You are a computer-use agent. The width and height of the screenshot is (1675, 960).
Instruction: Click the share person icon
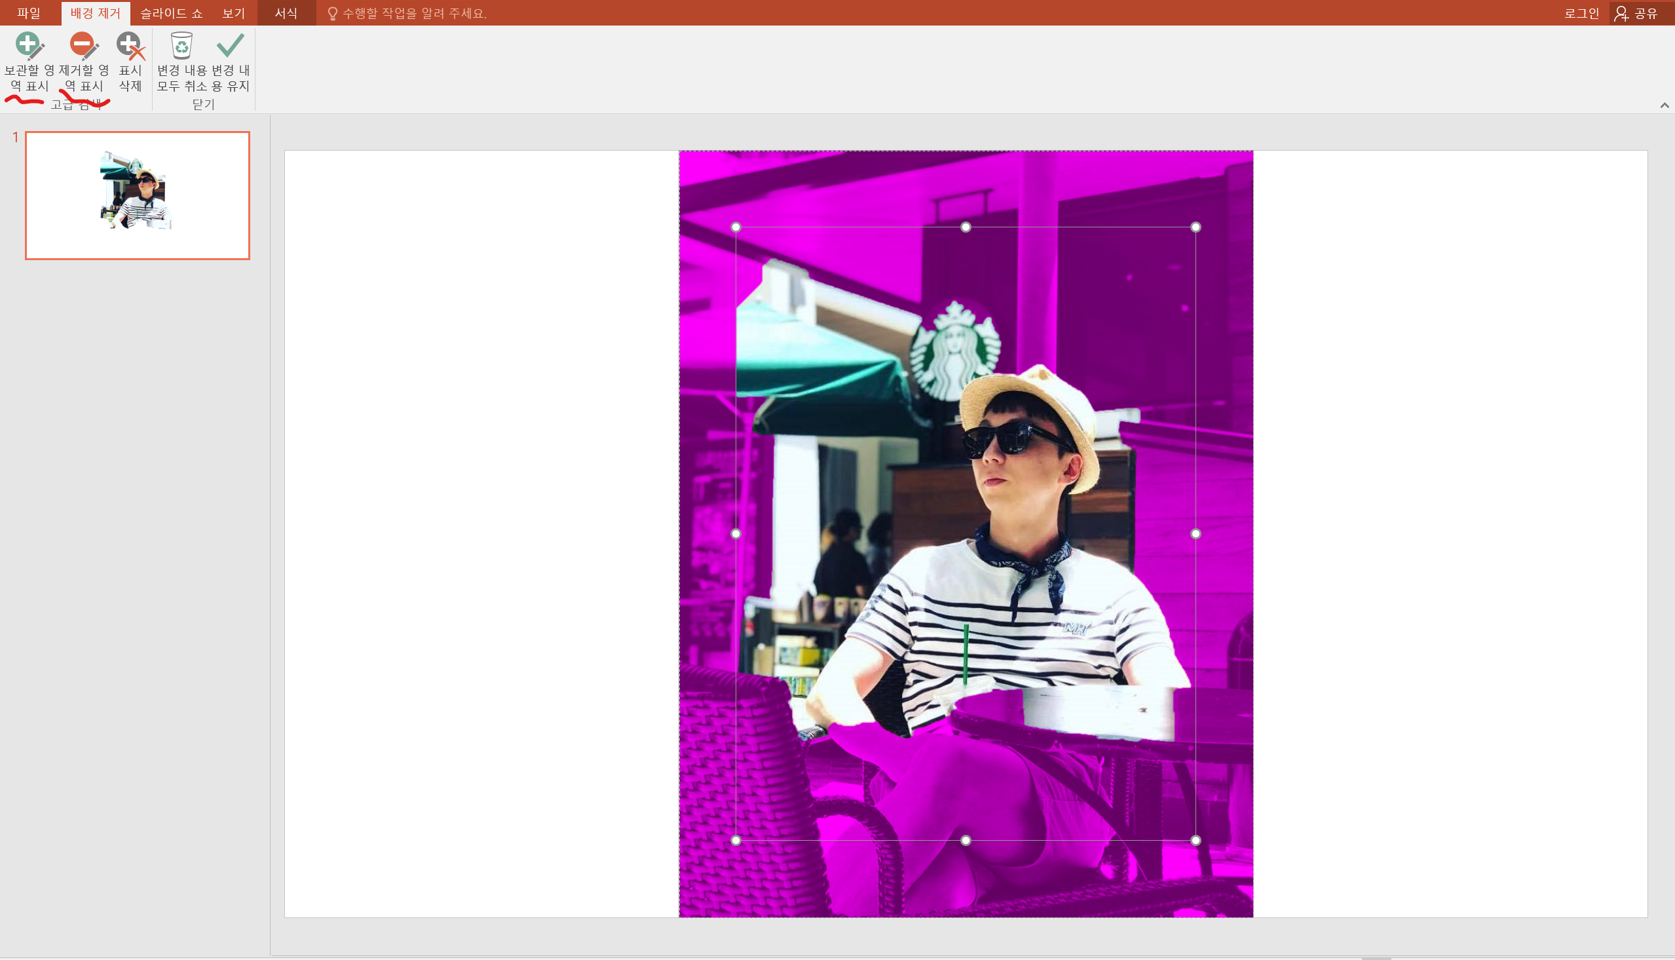(x=1622, y=13)
